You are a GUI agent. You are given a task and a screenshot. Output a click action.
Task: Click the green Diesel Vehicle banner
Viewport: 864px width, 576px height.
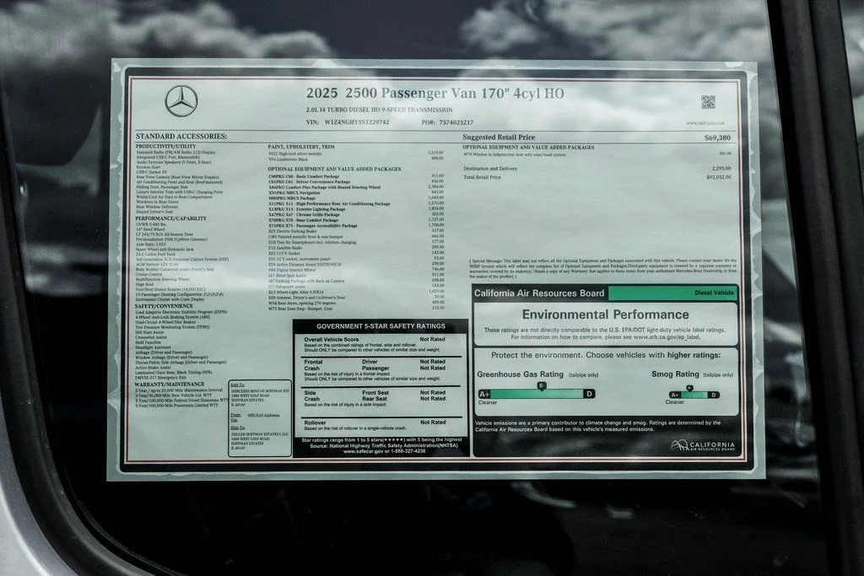coord(672,293)
